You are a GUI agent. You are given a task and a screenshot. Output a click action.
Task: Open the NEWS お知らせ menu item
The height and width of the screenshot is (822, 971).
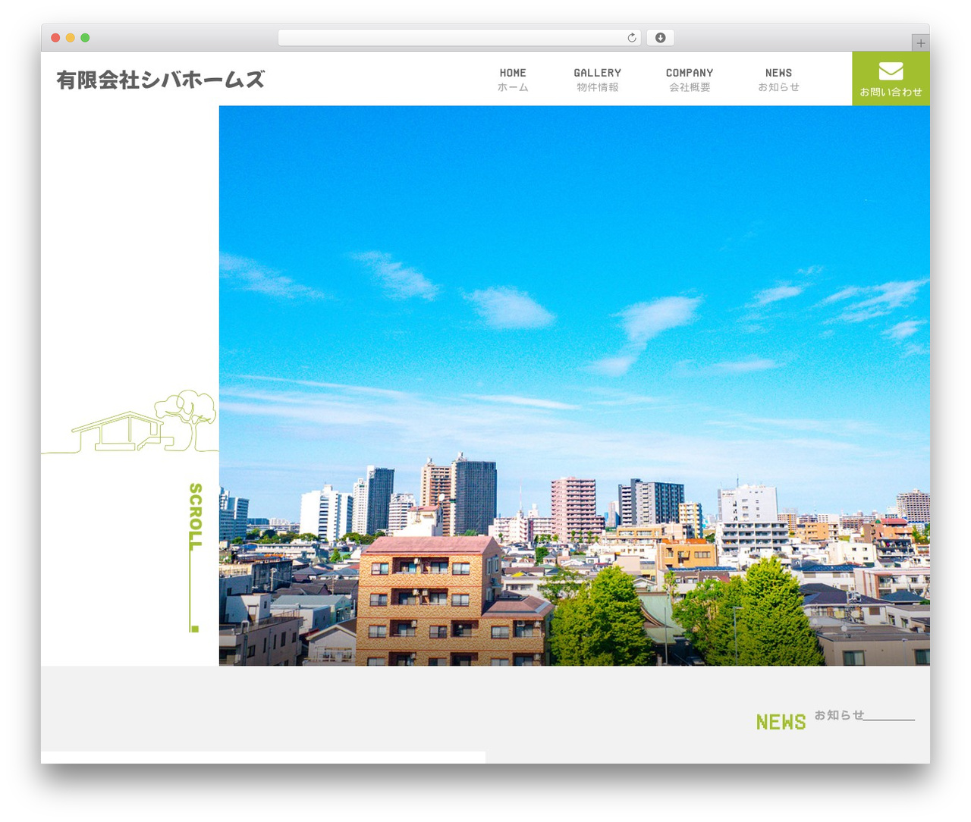[x=778, y=80]
